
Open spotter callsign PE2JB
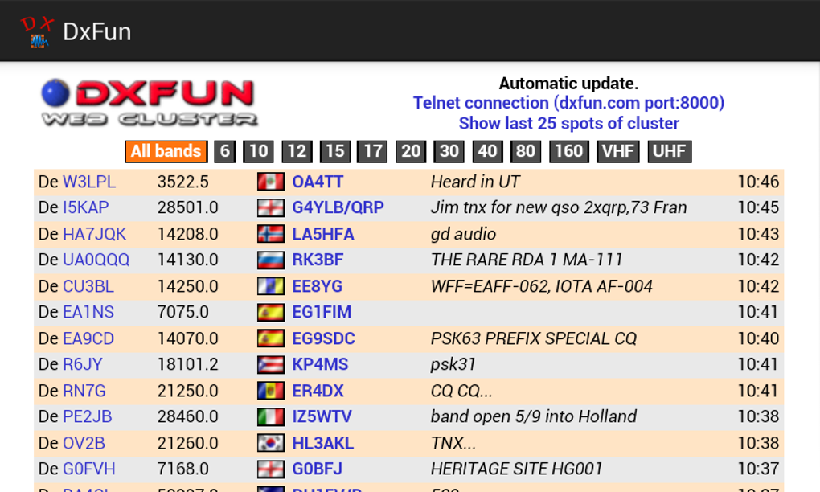[87, 416]
